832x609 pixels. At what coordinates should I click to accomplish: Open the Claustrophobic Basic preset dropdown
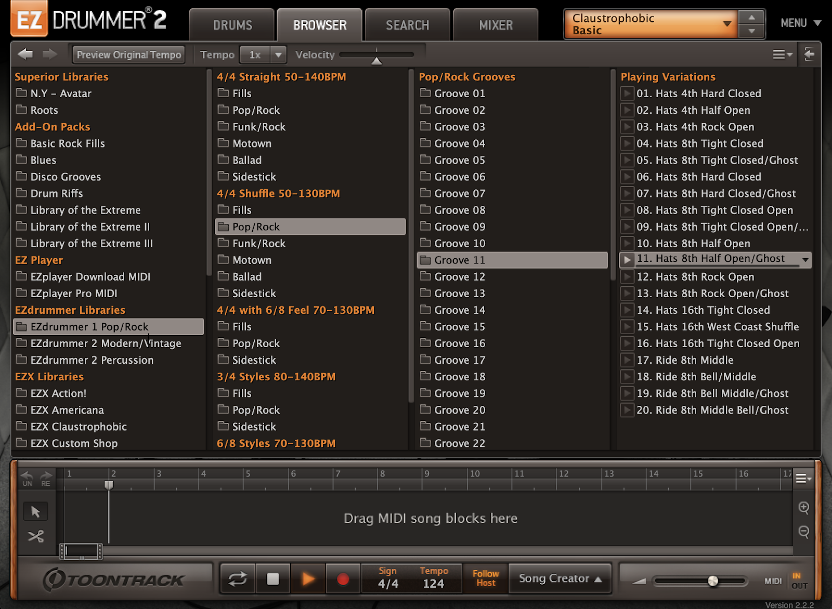click(651, 24)
